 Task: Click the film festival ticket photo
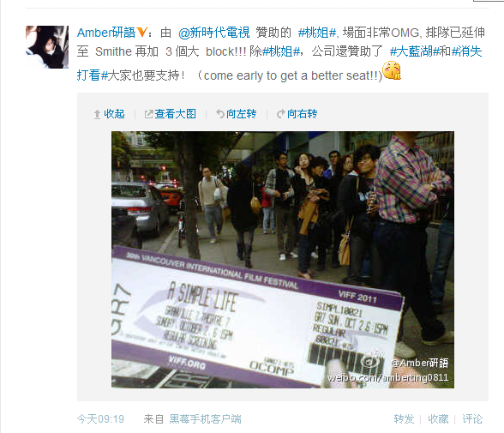click(x=283, y=260)
